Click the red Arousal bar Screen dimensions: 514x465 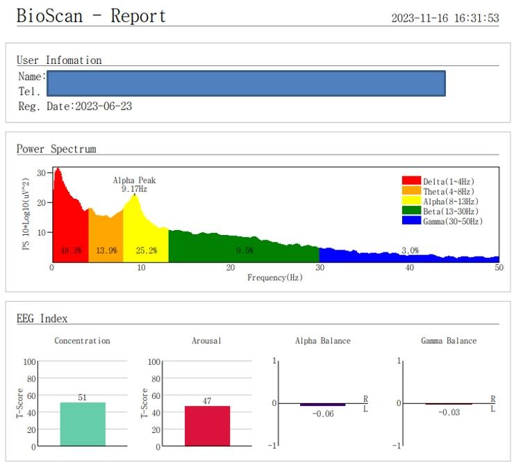coord(207,426)
